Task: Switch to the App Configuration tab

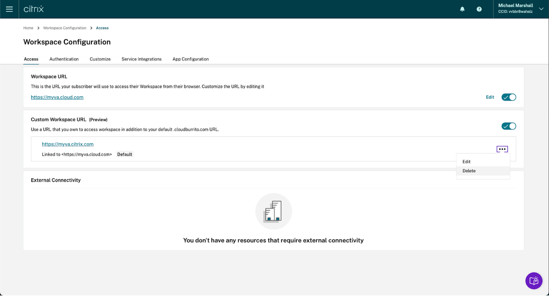Action: [191, 59]
